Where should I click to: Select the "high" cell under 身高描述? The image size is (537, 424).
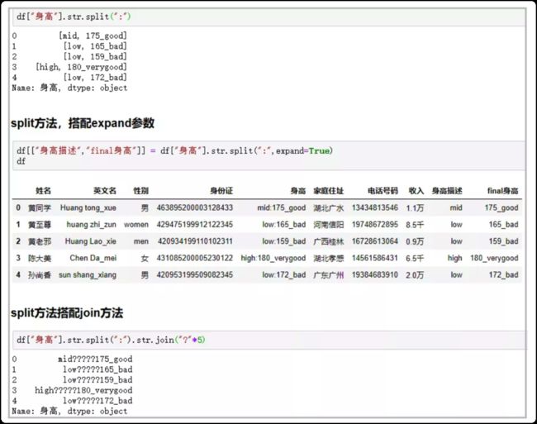click(x=455, y=258)
